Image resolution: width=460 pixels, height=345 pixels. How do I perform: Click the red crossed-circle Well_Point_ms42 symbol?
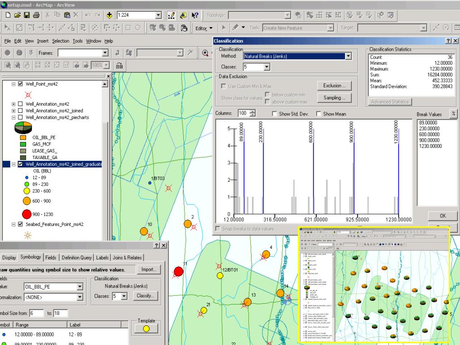click(28, 95)
